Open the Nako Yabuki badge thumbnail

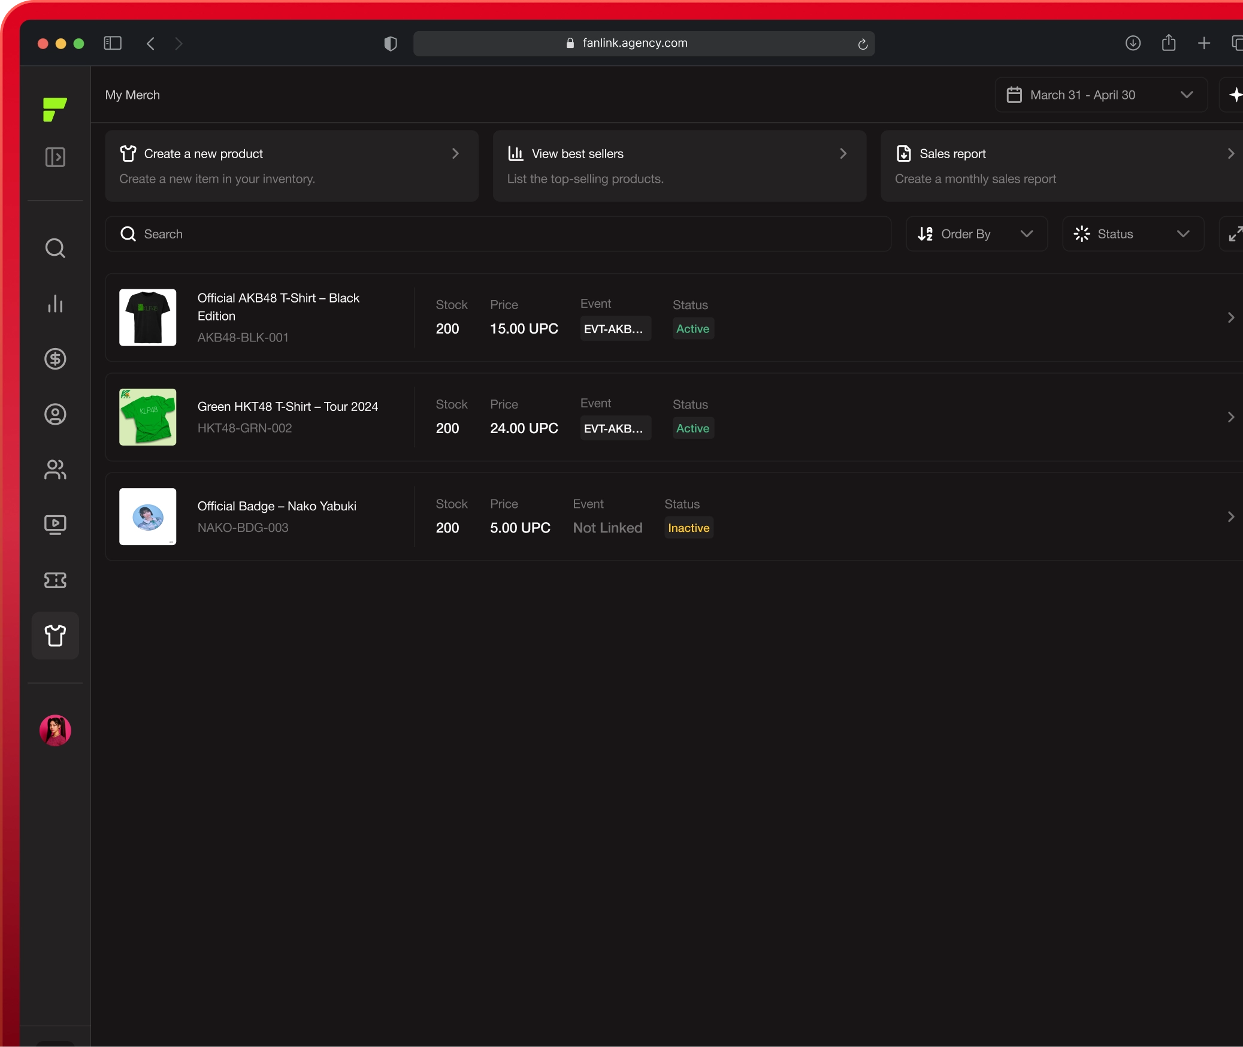(148, 516)
